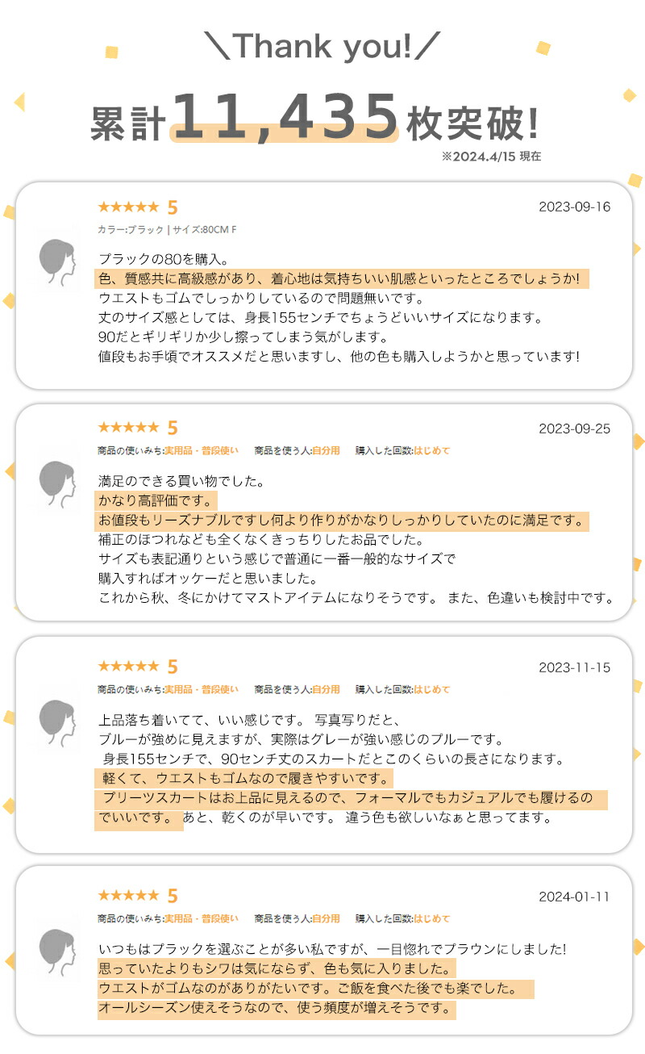This screenshot has height=1054, width=645.
Task: Select the 2024-01-11 review date
Action: tap(574, 897)
